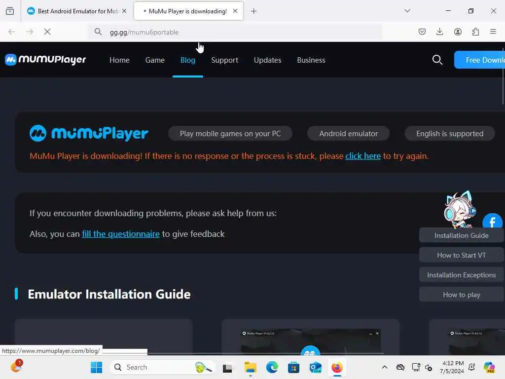
Task: Click the widgets icon with notification badge
Action: click(x=16, y=367)
